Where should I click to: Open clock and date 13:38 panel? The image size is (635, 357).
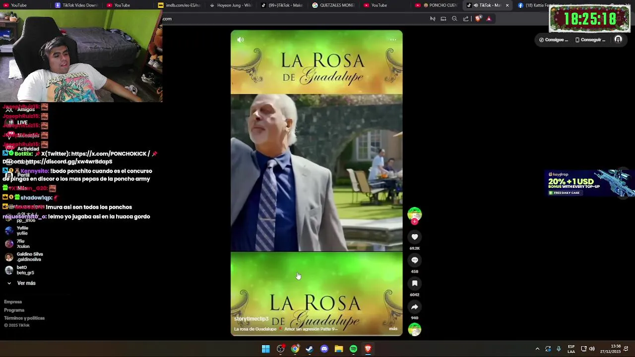coord(610,349)
